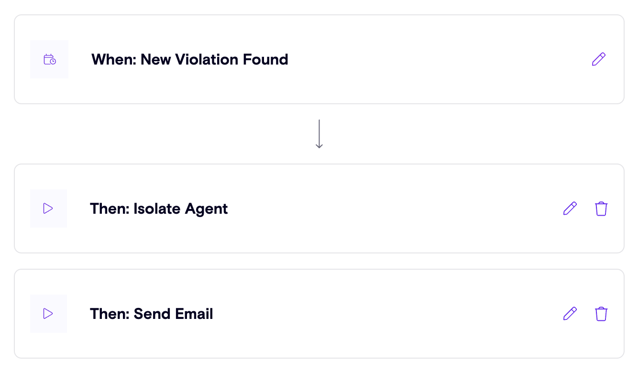Select the "When: New Violation Found" title
Screen dimensions: 638x372
(189, 59)
